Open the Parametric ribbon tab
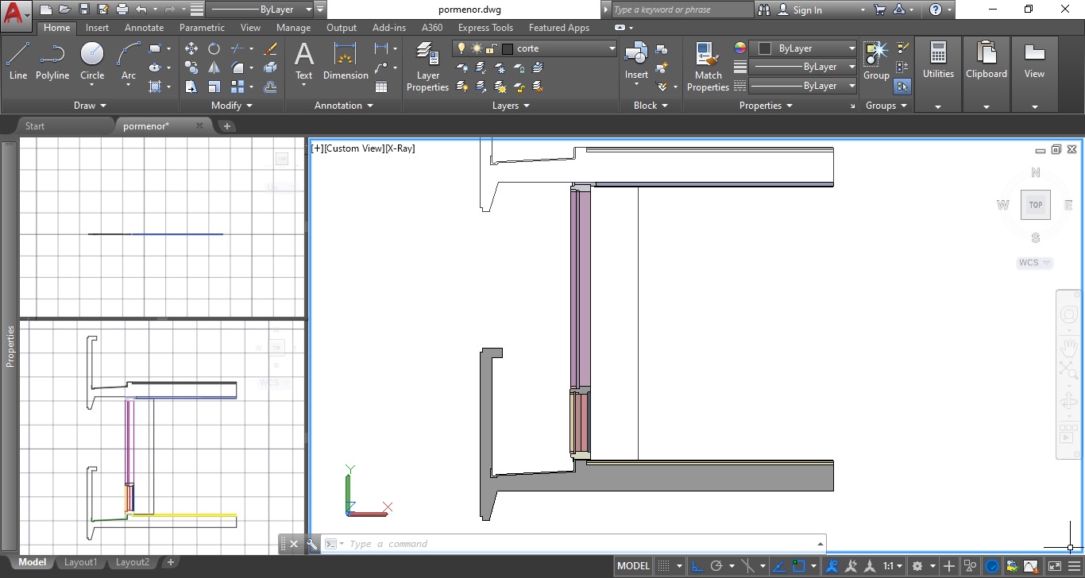Viewport: 1085px width, 578px height. [x=202, y=27]
